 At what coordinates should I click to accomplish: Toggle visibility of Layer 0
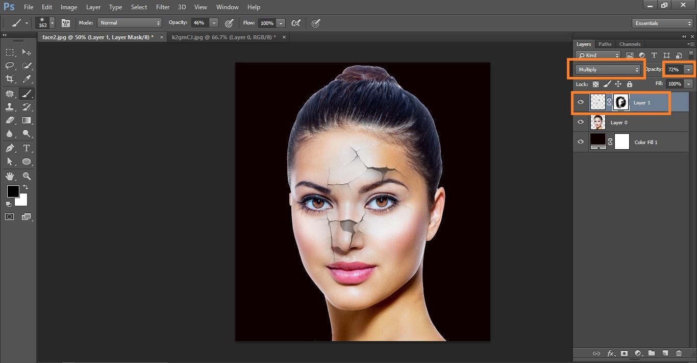[580, 122]
